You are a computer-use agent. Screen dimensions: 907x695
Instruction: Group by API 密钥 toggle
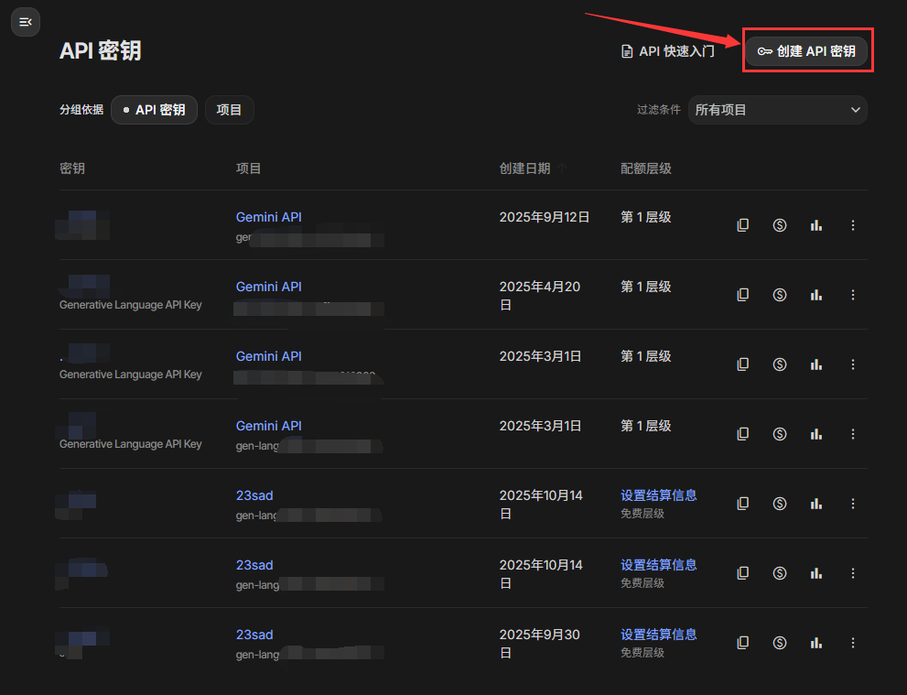(x=154, y=110)
